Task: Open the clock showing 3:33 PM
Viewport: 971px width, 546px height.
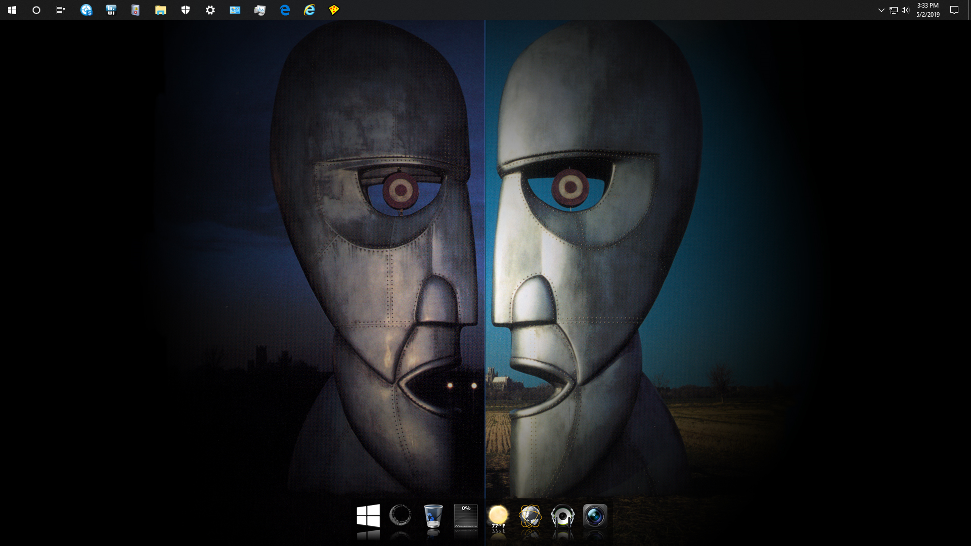Action: (928, 10)
